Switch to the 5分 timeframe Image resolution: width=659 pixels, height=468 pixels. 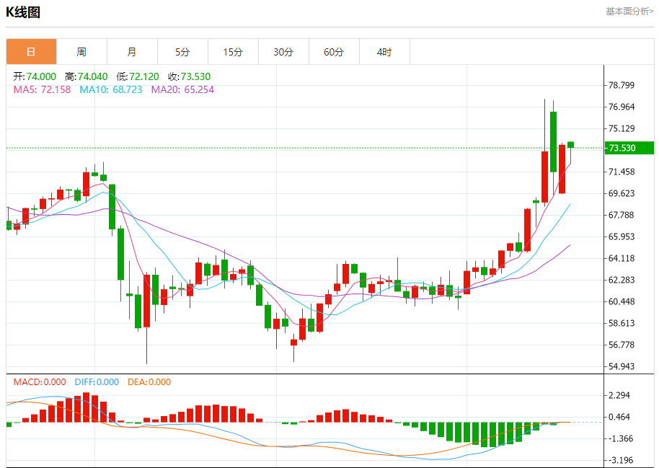coord(182,52)
